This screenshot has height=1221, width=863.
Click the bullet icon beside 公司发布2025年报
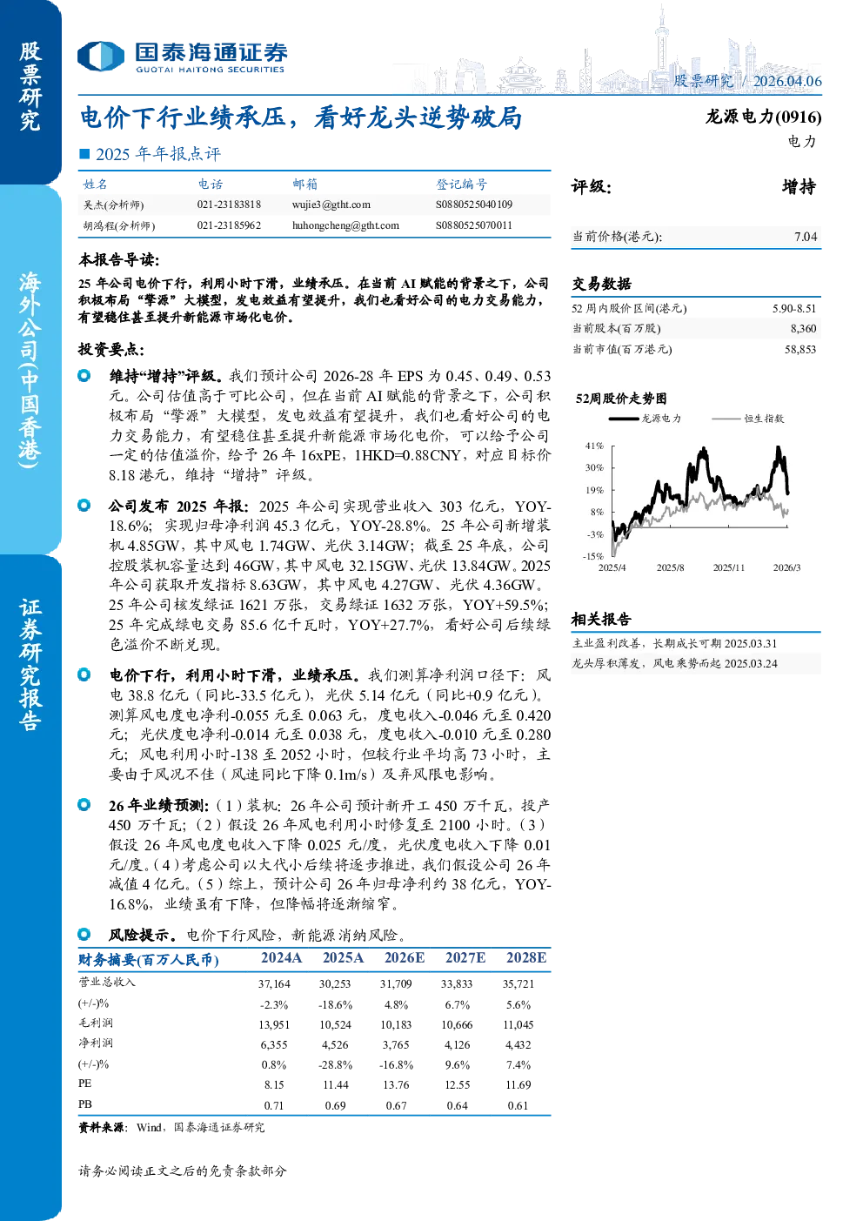pyautogui.click(x=84, y=505)
